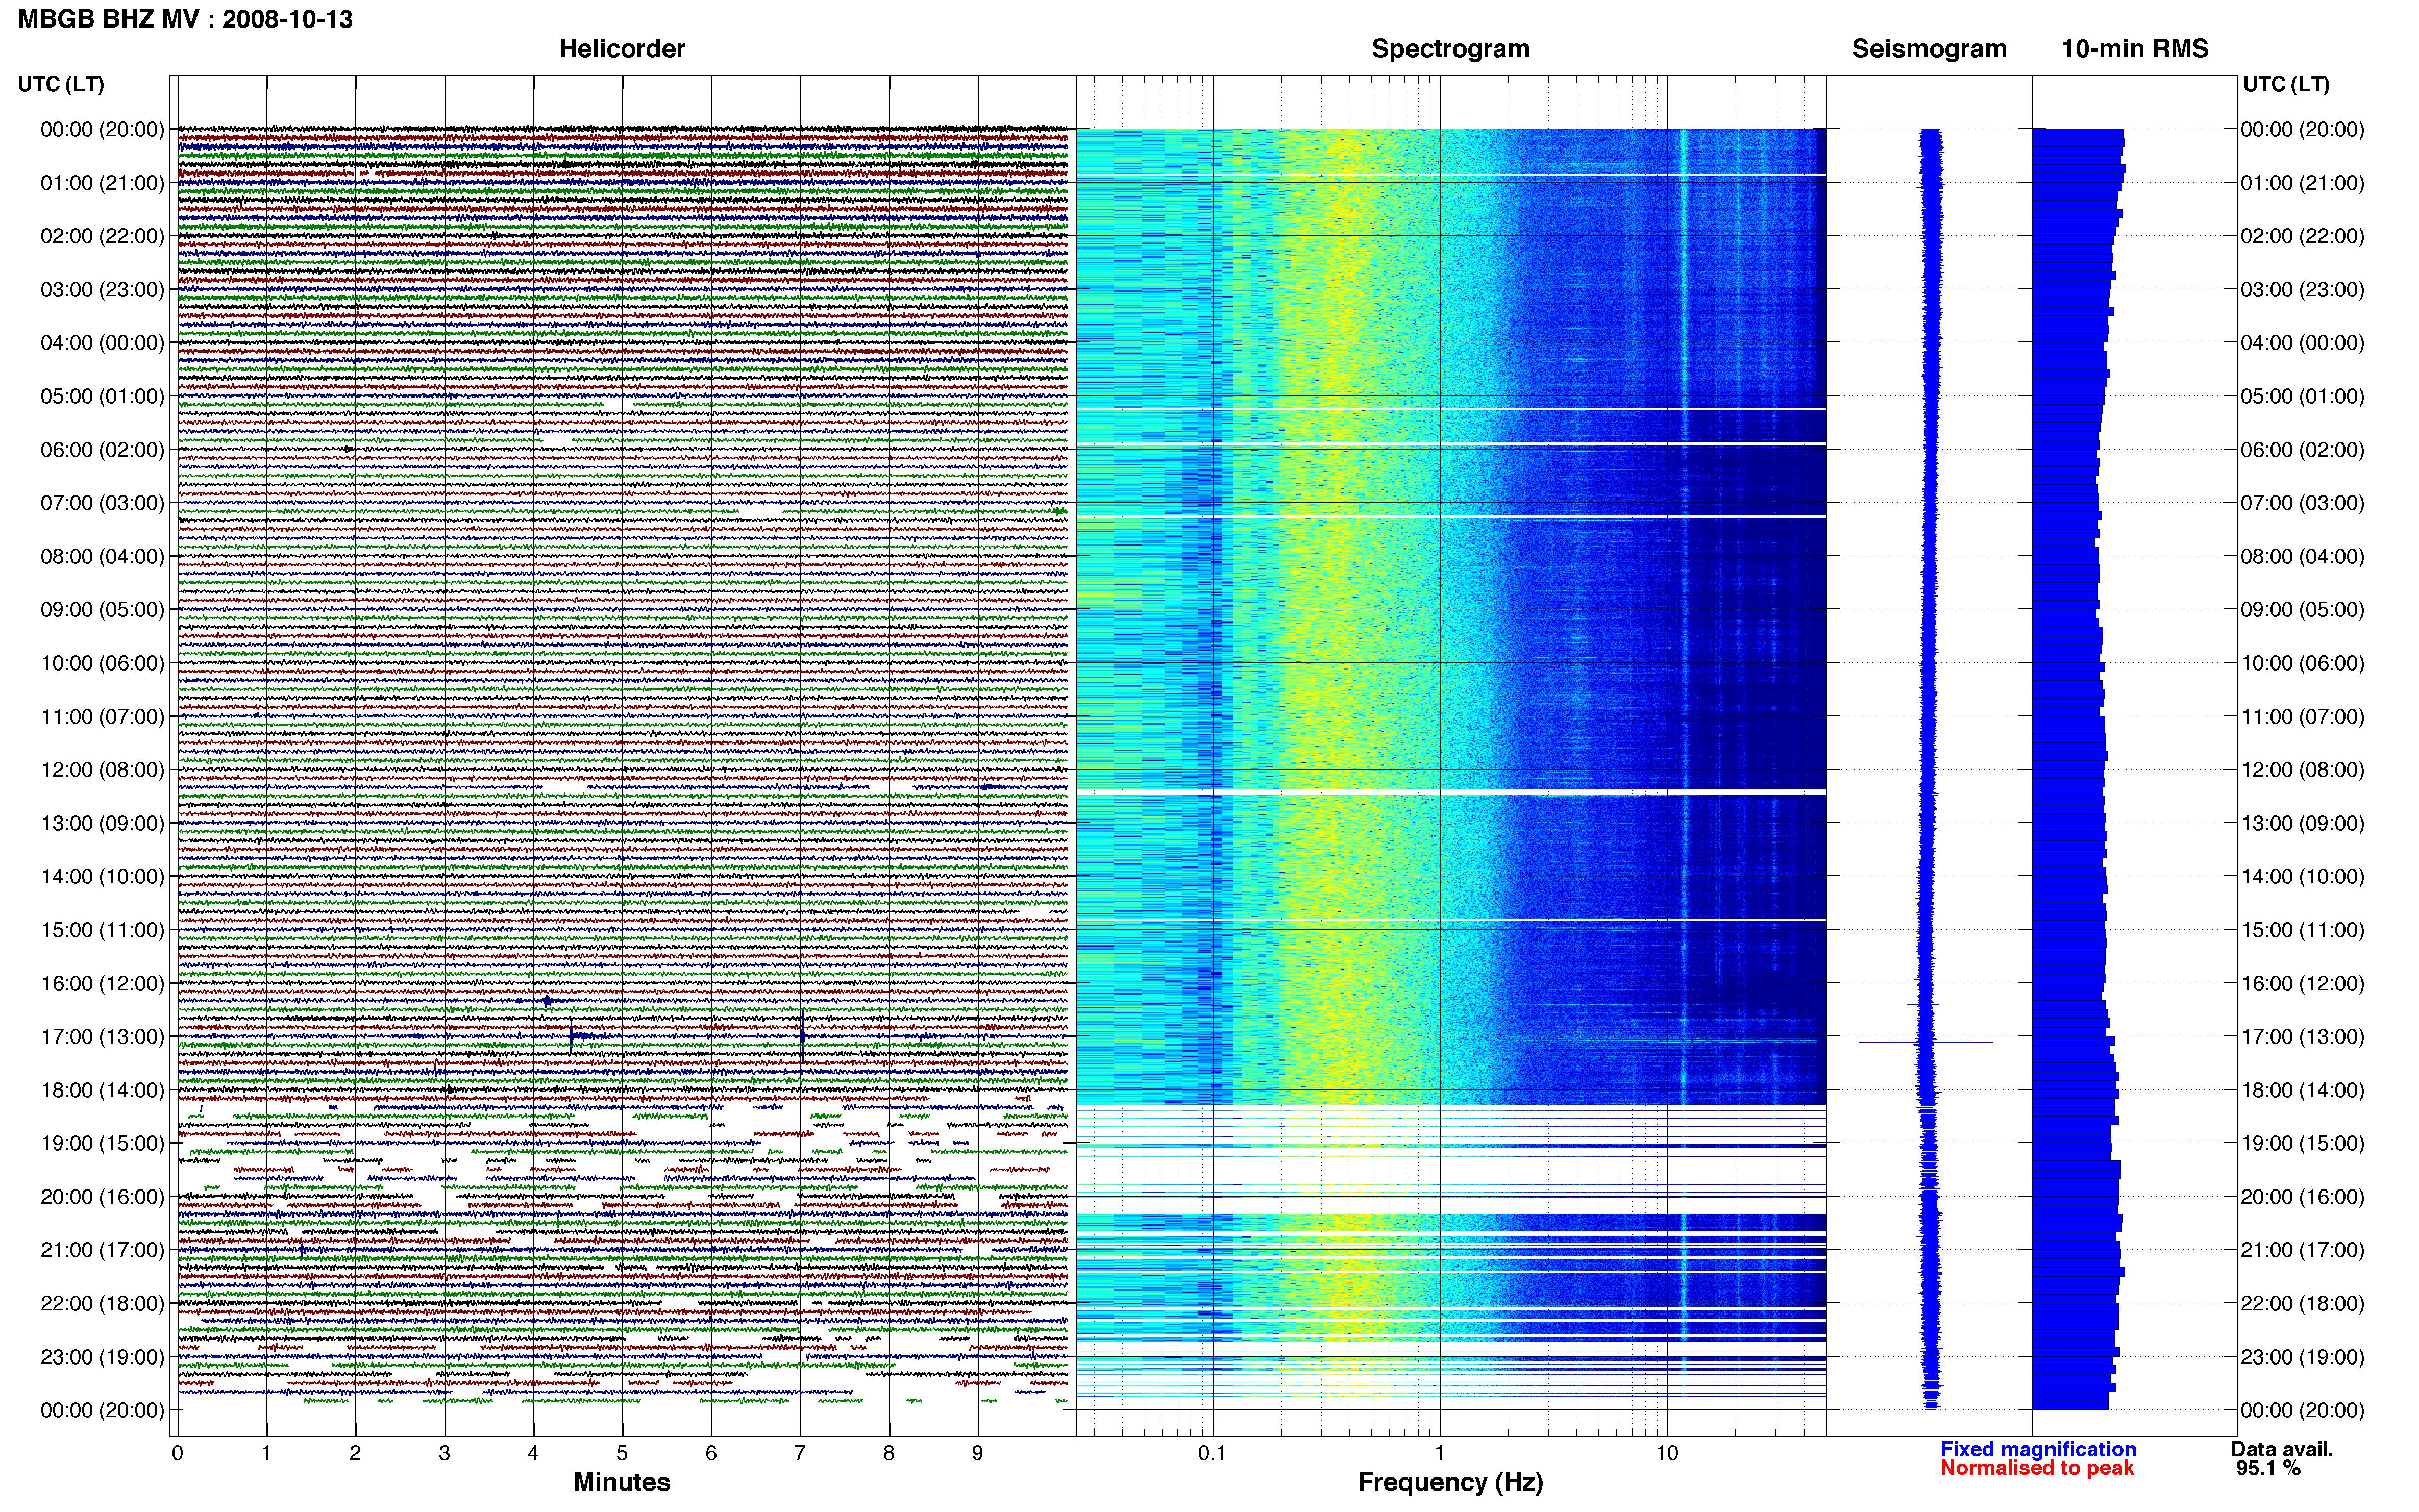Viewport: 2419px width, 1512px height.
Task: Click the left 22:00 (18:00) time label
Action: tap(102, 1304)
